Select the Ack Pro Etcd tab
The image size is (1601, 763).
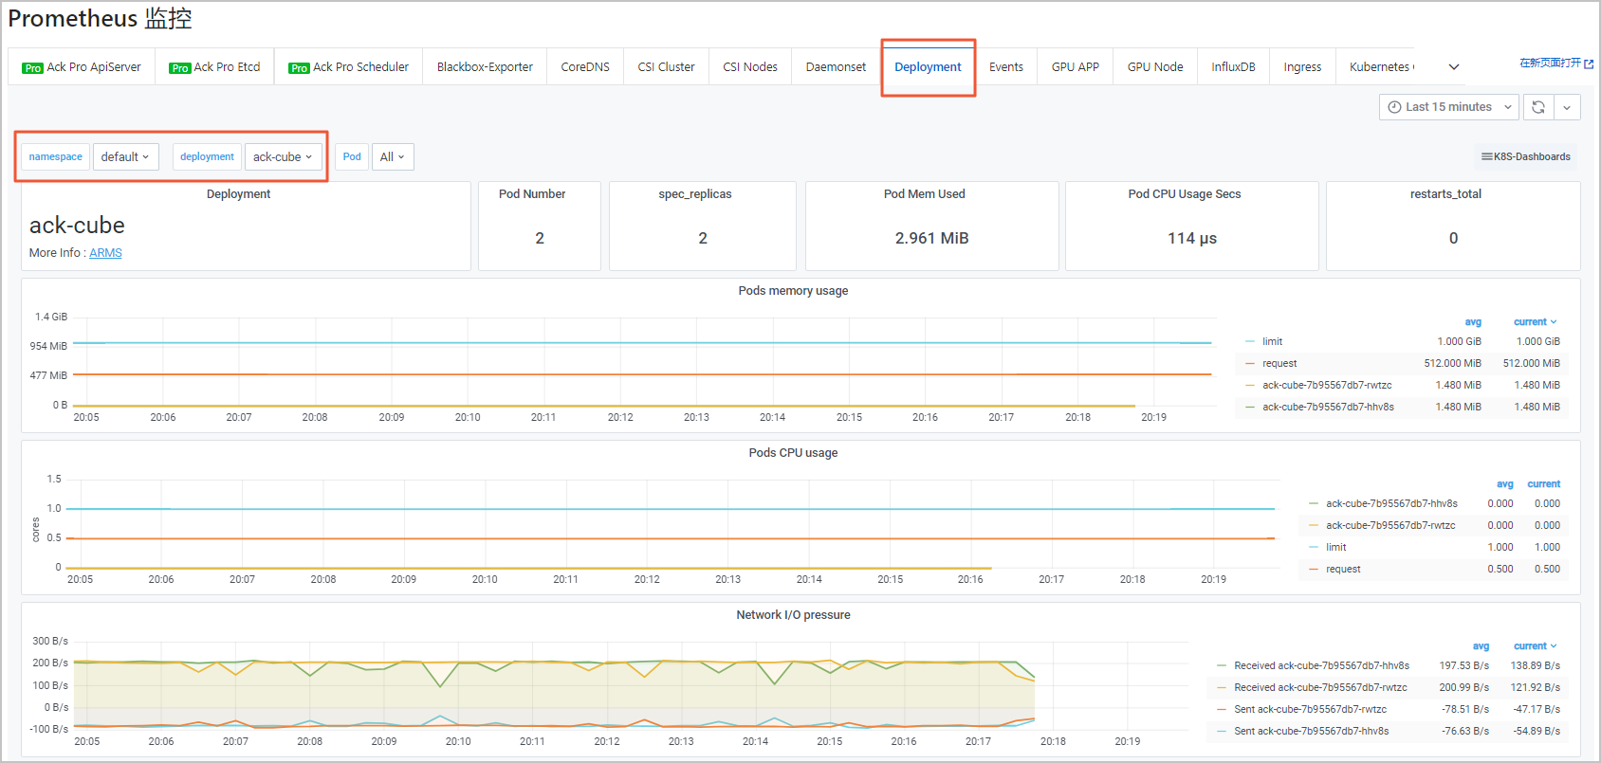[x=214, y=67]
